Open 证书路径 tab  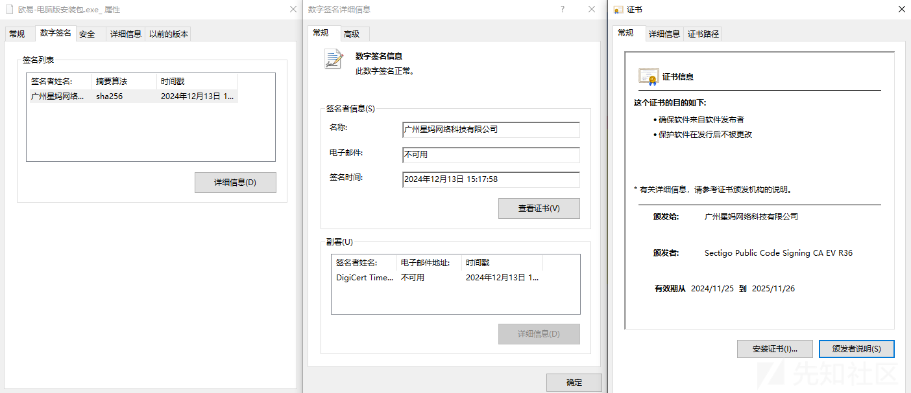[703, 34]
